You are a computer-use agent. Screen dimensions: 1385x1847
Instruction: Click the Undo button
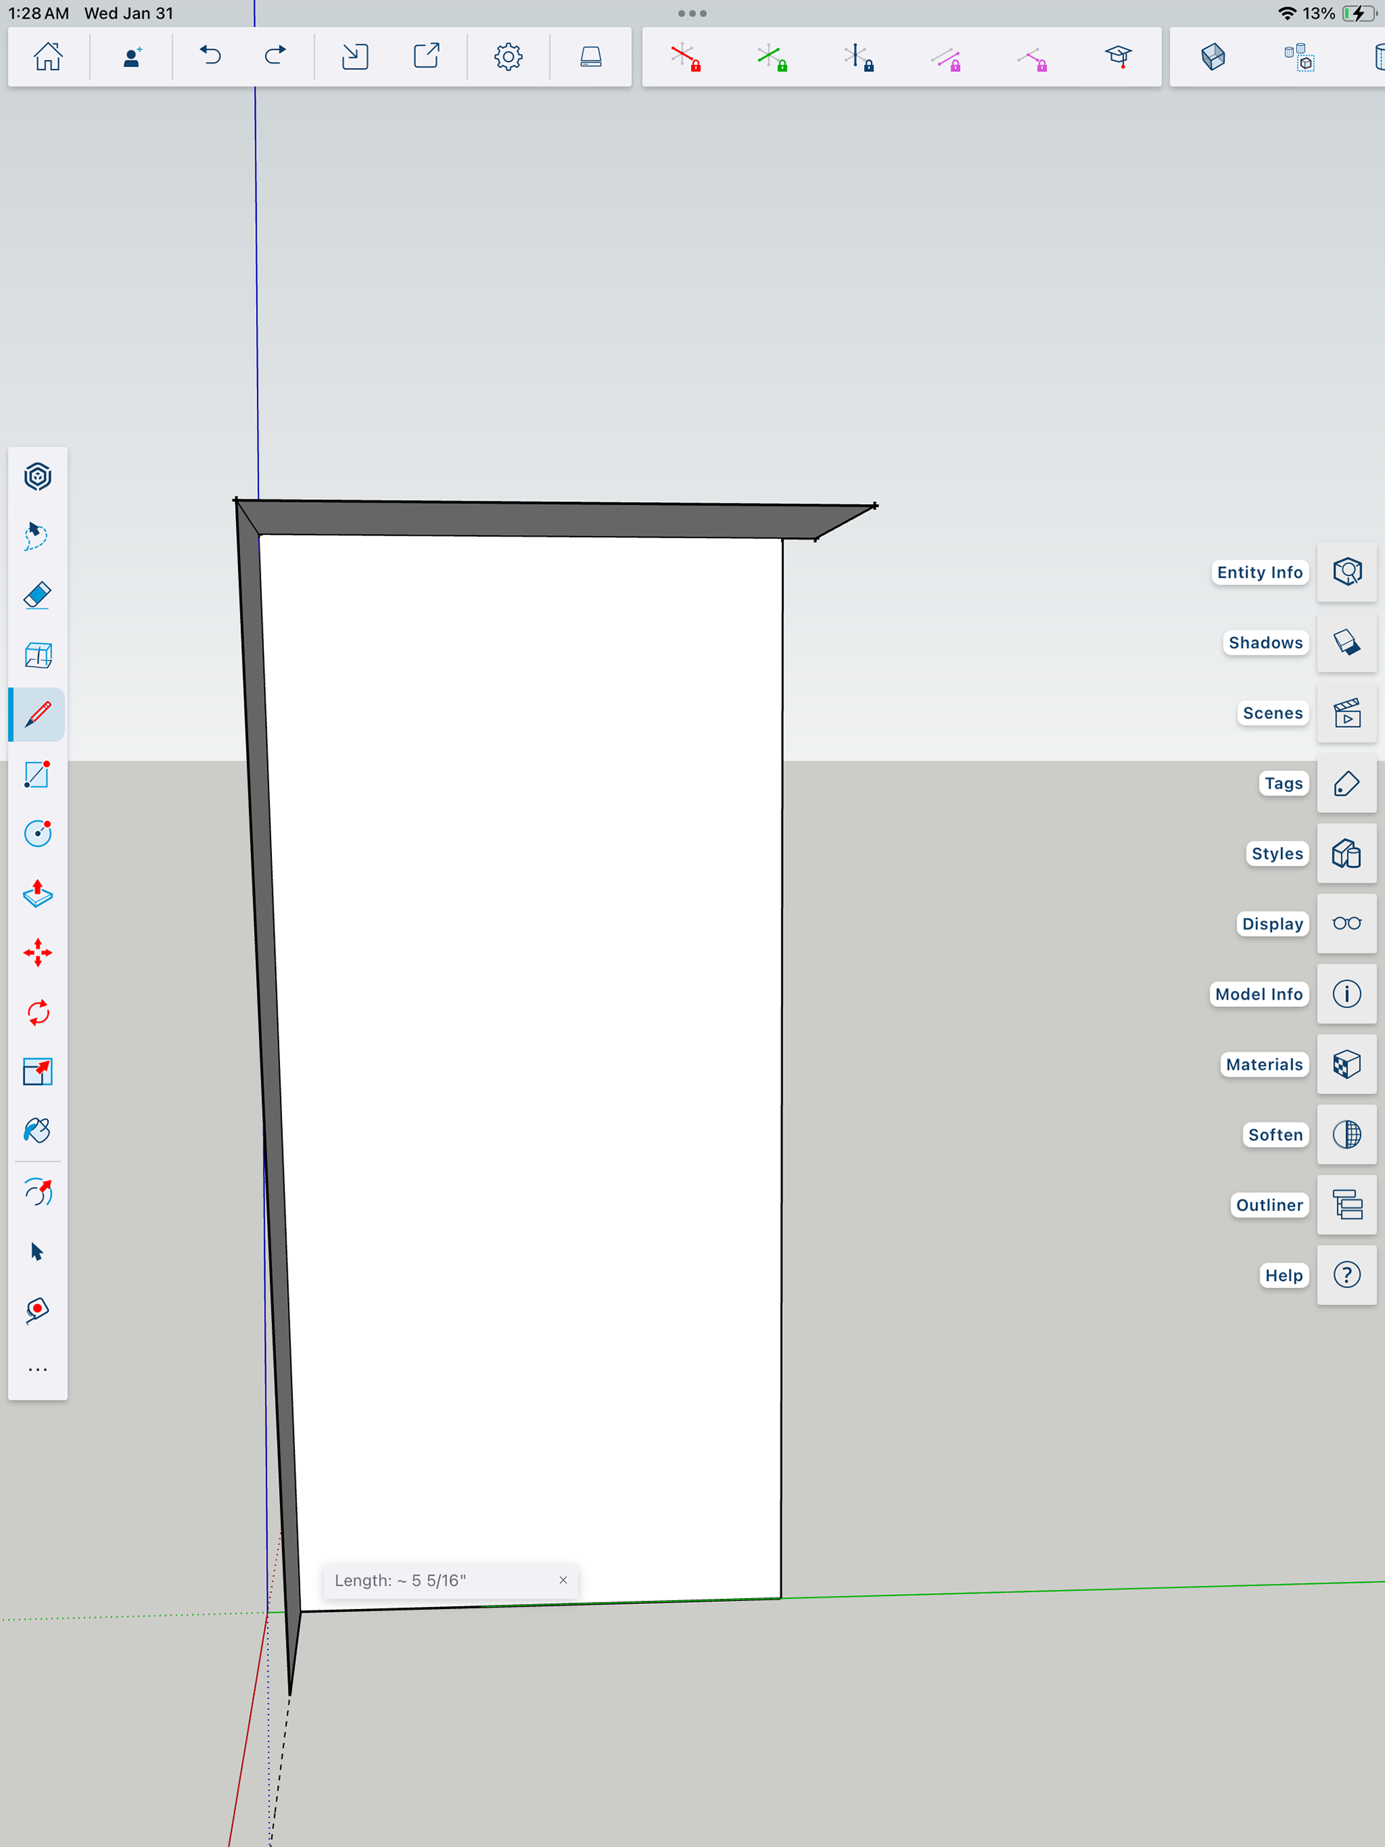pos(211,57)
